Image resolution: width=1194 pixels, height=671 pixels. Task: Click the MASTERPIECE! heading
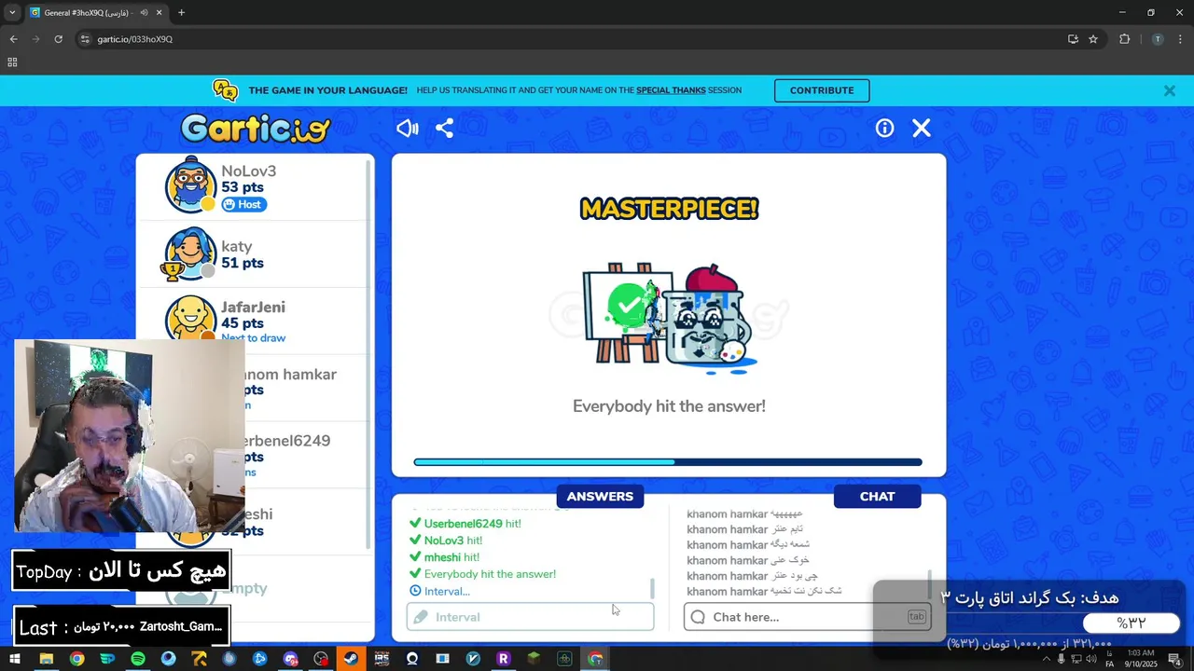click(x=669, y=209)
